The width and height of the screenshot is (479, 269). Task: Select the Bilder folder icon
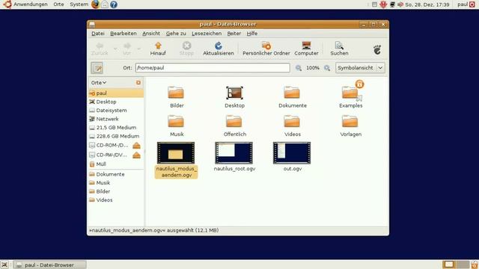coord(176,93)
